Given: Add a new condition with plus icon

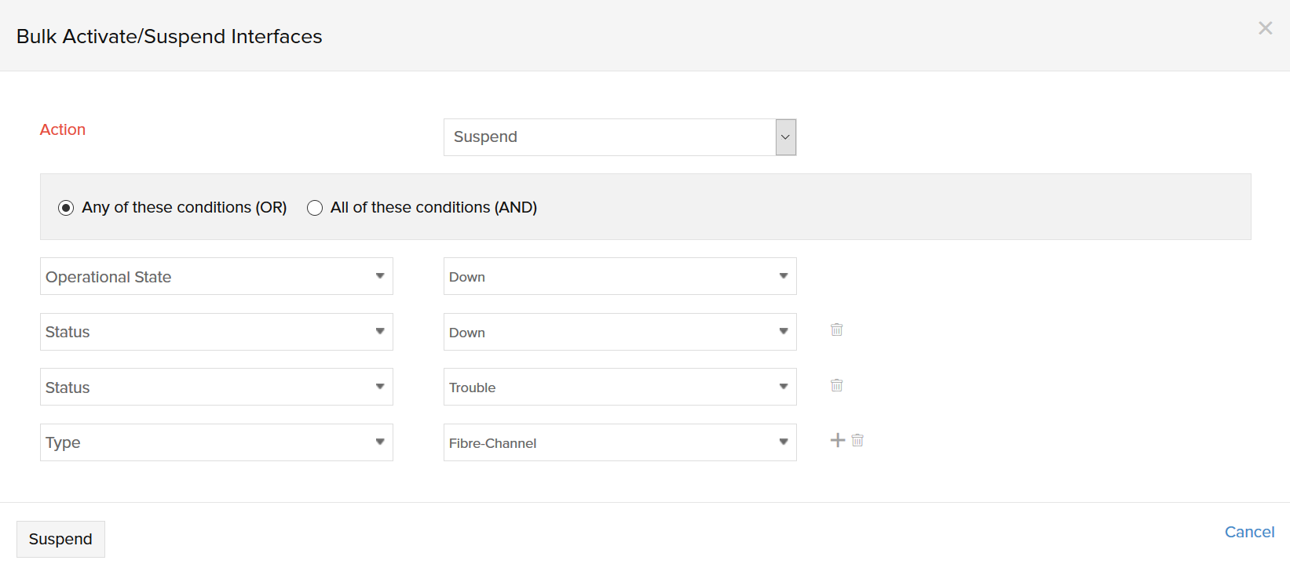Looking at the screenshot, I should (838, 441).
